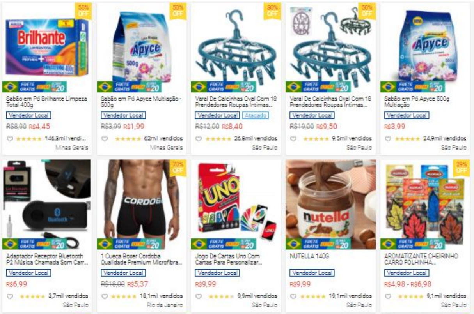Screen dimensions: 474x314
Task: Favorite the Apyce 500g R$3,99 product
Action: 388,139
